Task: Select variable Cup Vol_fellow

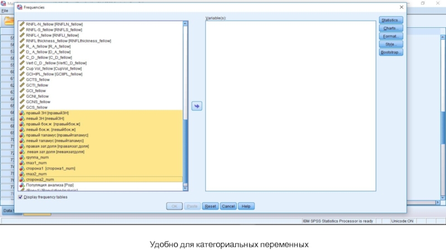Action: 54,68
